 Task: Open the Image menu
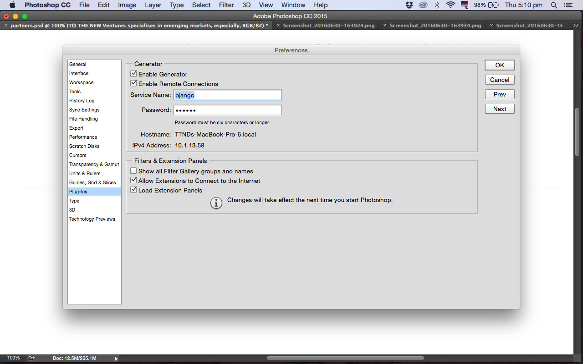127,5
